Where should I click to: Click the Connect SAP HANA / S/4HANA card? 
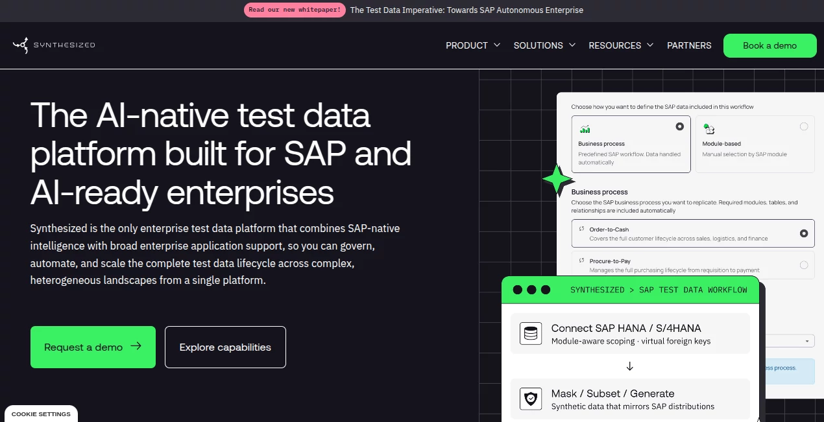630,334
